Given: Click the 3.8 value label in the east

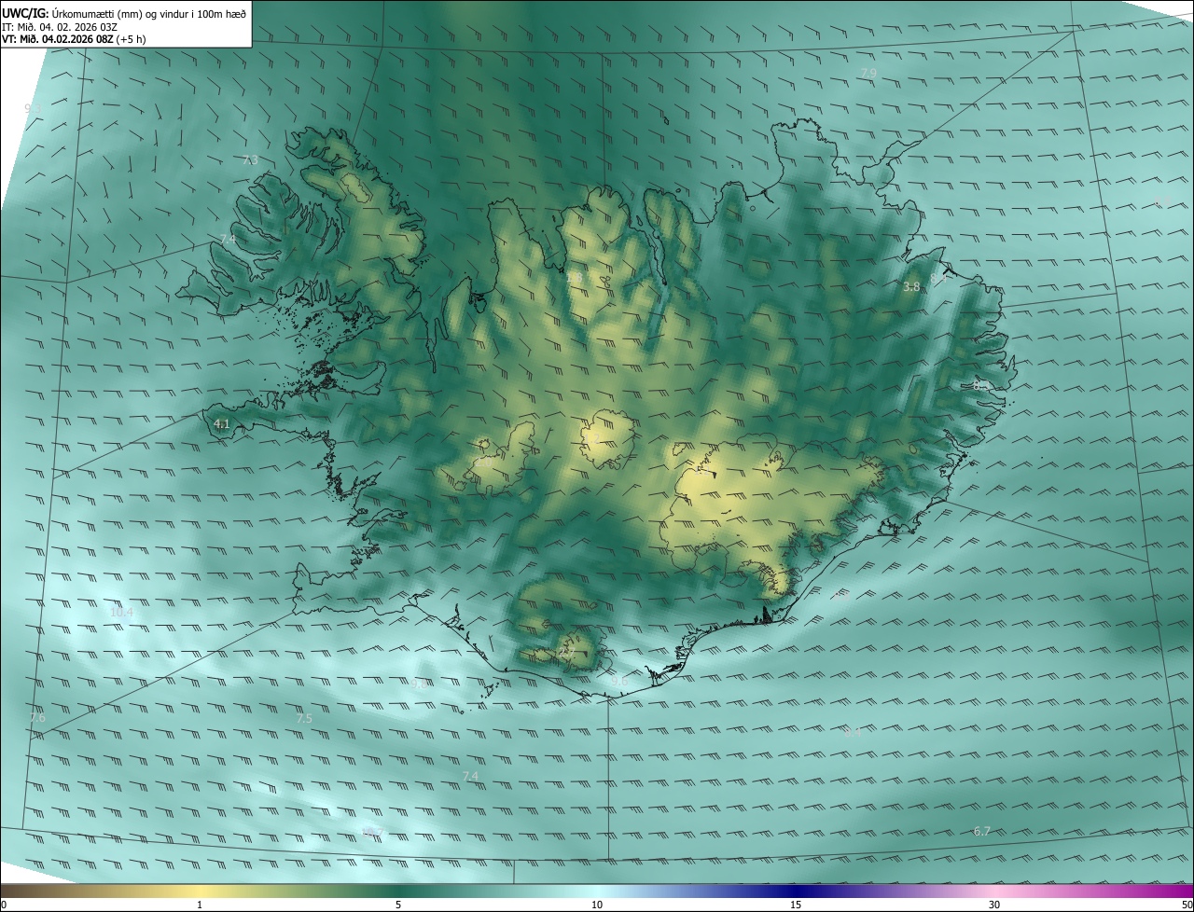Looking at the screenshot, I should point(911,286).
